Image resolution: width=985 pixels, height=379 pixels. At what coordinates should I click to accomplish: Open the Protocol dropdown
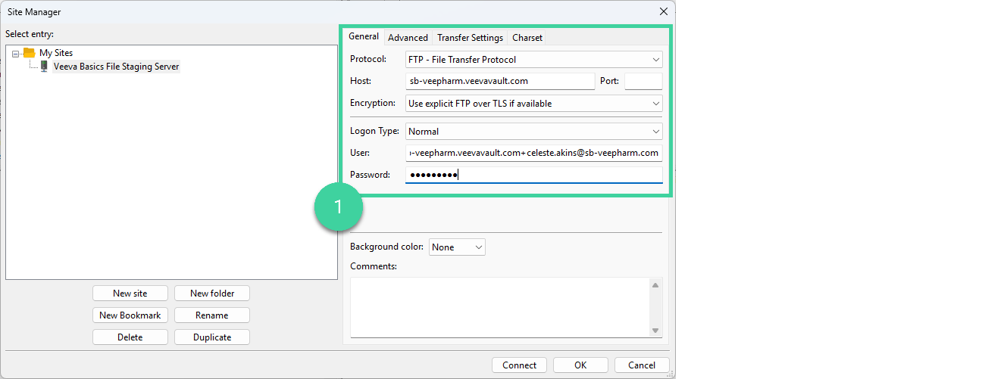click(x=534, y=59)
